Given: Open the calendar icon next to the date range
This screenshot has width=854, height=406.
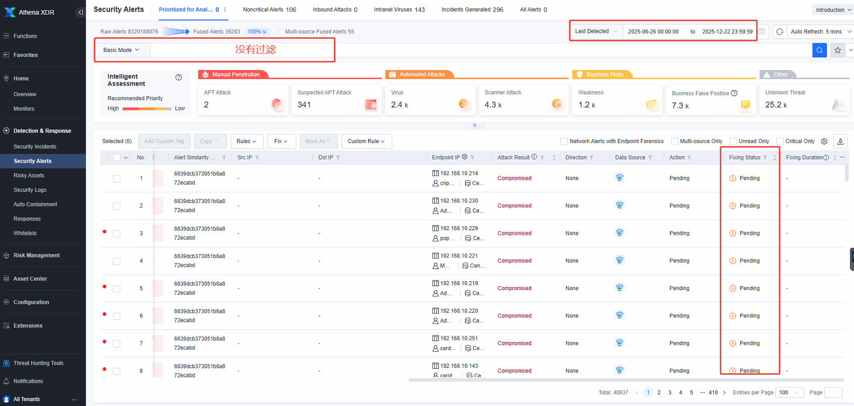Looking at the screenshot, I should coord(762,31).
